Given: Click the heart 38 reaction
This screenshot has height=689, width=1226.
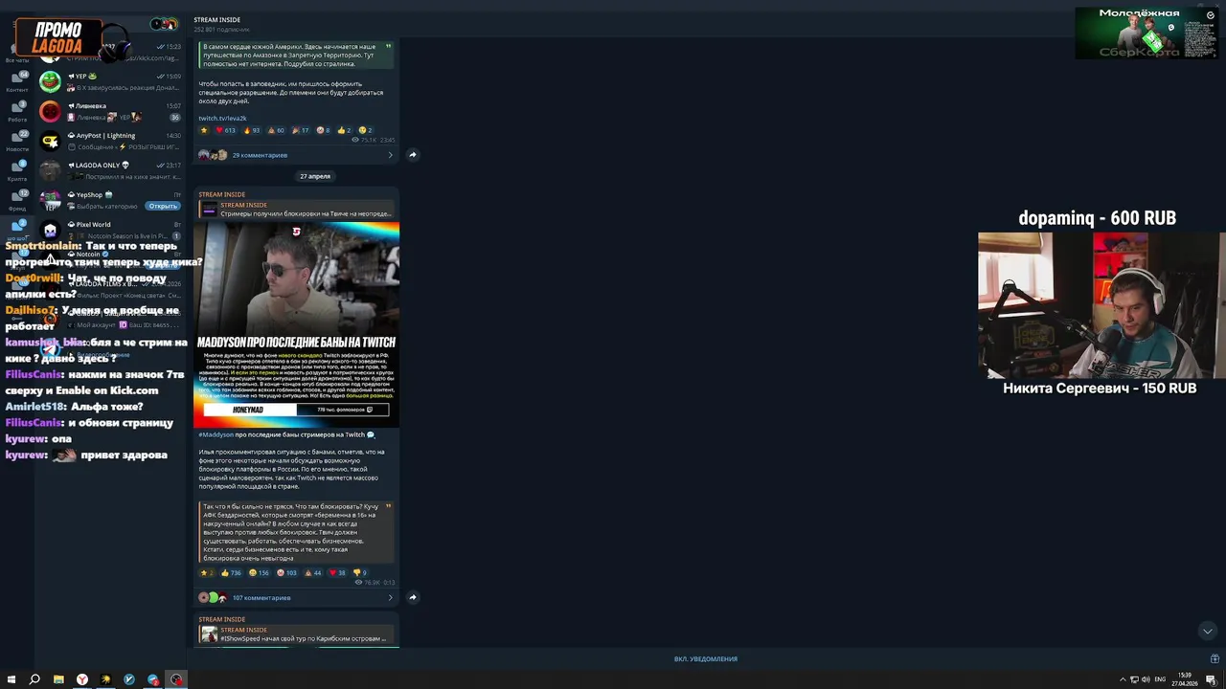Looking at the screenshot, I should pos(337,573).
